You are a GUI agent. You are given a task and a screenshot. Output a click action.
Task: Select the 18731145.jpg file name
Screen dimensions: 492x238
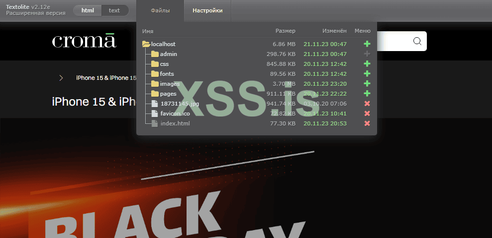pos(180,104)
